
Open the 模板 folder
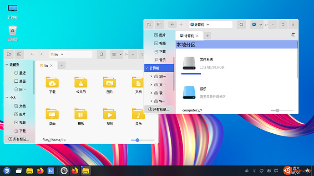point(81,117)
